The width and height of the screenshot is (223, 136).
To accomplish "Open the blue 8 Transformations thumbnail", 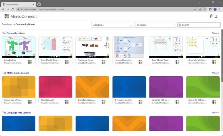I will (x=129, y=87).
